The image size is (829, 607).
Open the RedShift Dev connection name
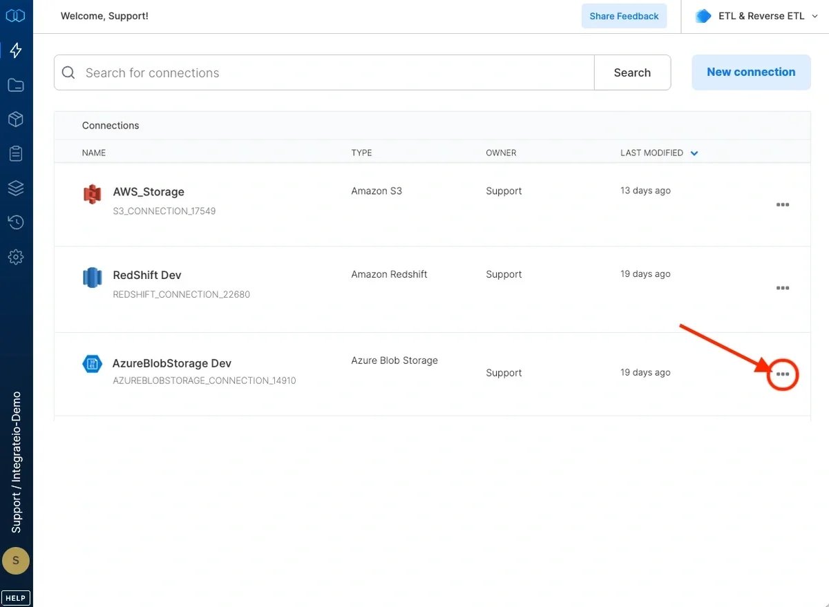click(147, 275)
